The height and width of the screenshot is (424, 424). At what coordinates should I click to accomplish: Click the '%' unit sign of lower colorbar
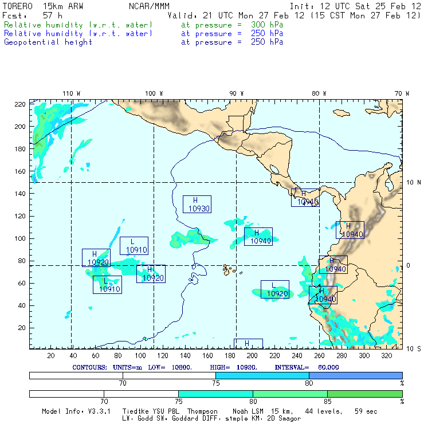coord(402,401)
